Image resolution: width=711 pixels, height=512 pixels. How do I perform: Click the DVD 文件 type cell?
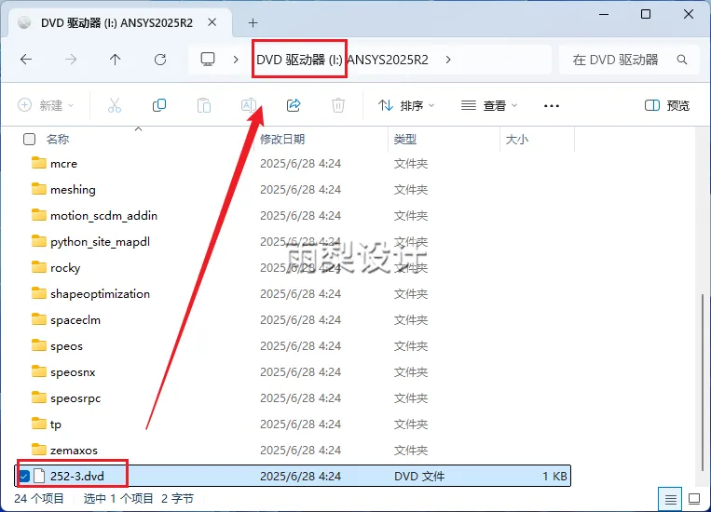pyautogui.click(x=419, y=477)
